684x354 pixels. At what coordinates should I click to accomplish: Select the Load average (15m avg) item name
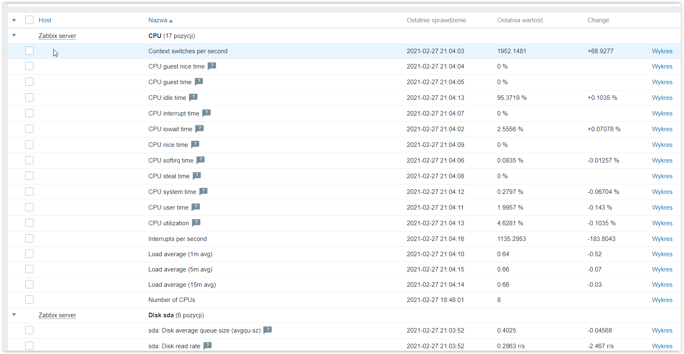(182, 285)
